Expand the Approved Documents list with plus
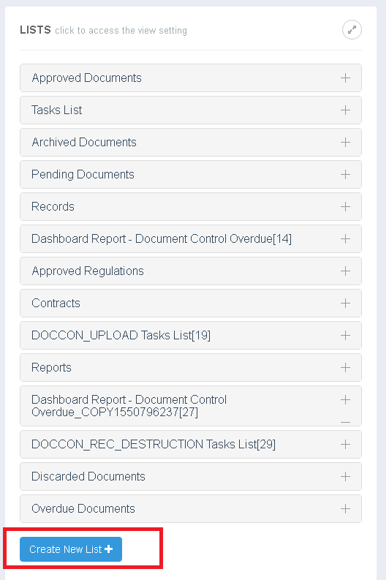389x580 pixels. coord(345,78)
